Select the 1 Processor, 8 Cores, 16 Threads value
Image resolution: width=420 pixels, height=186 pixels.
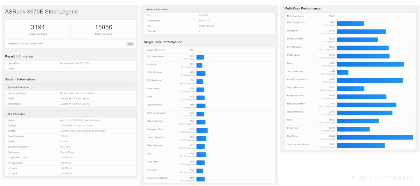click(76, 125)
